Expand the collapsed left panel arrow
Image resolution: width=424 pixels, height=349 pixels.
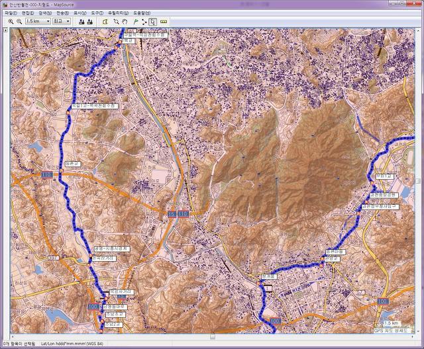pyautogui.click(x=6, y=30)
